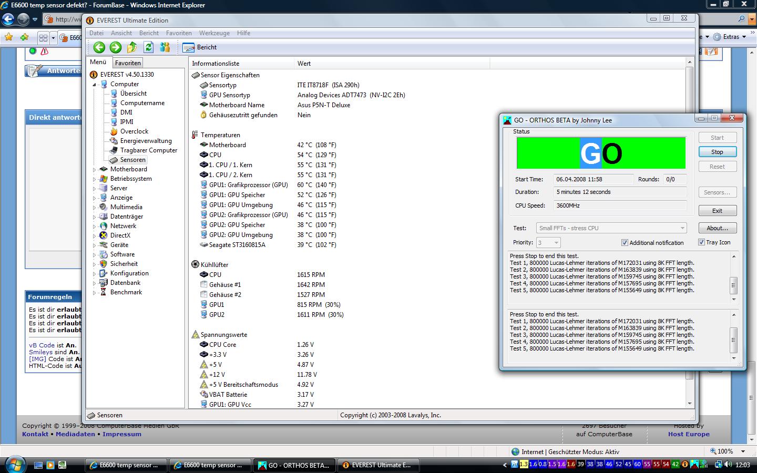
Task: Click the green back arrow in EVEREST toolbar
Action: click(99, 47)
